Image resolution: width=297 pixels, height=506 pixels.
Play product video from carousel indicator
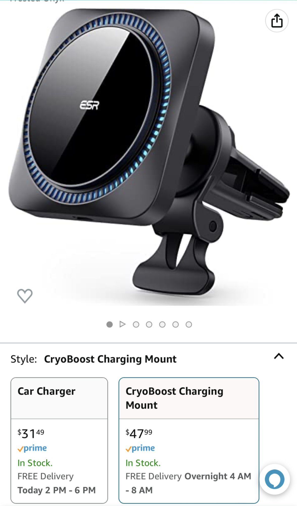click(123, 324)
